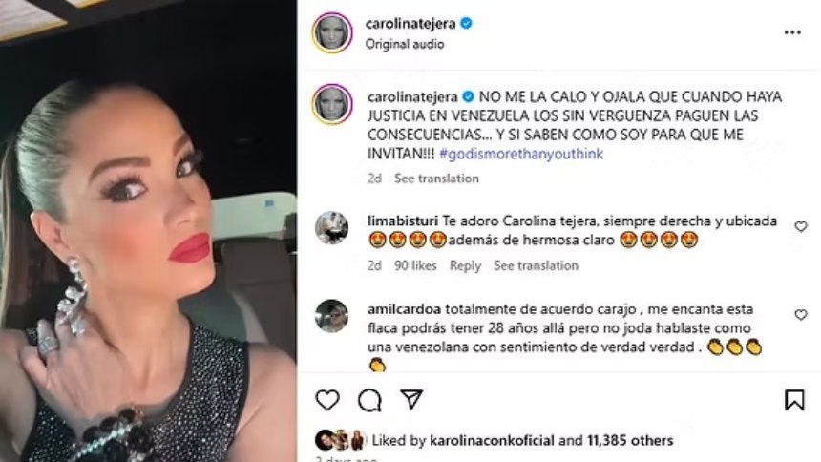Expand See translation on limabisturi's comment
The image size is (821, 462).
537,265
